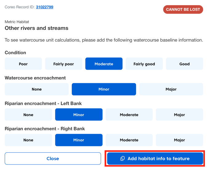Set Right Bank encroachment to Moderate
The image size is (208, 170).
point(129,140)
